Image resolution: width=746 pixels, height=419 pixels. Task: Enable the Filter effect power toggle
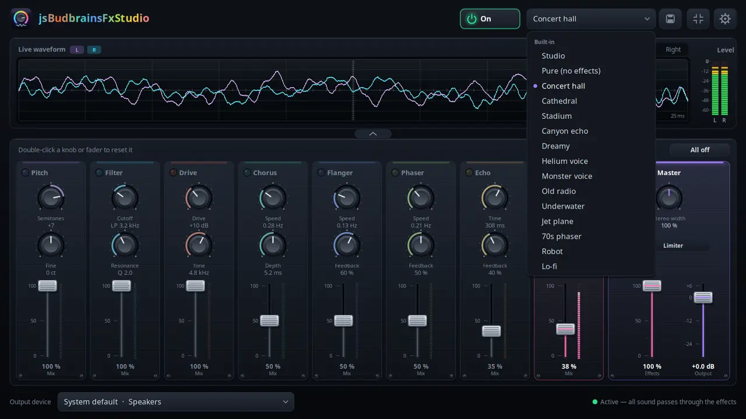click(99, 173)
